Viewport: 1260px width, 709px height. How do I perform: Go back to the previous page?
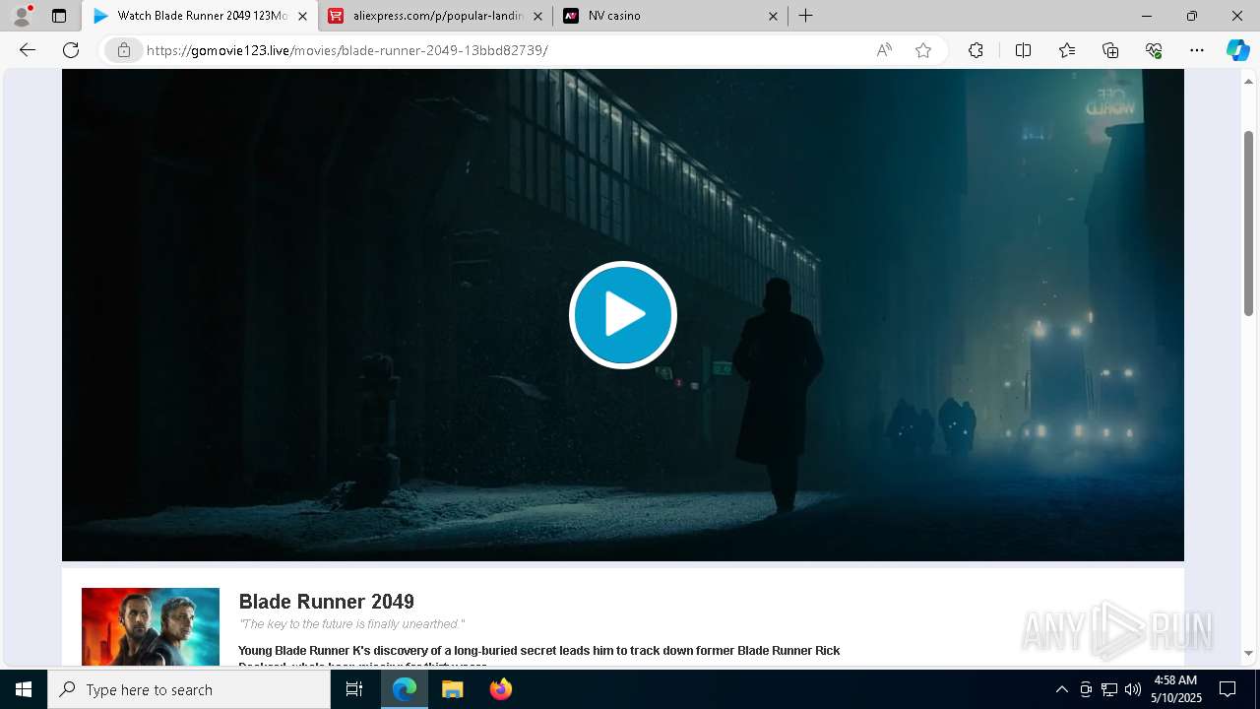[28, 50]
